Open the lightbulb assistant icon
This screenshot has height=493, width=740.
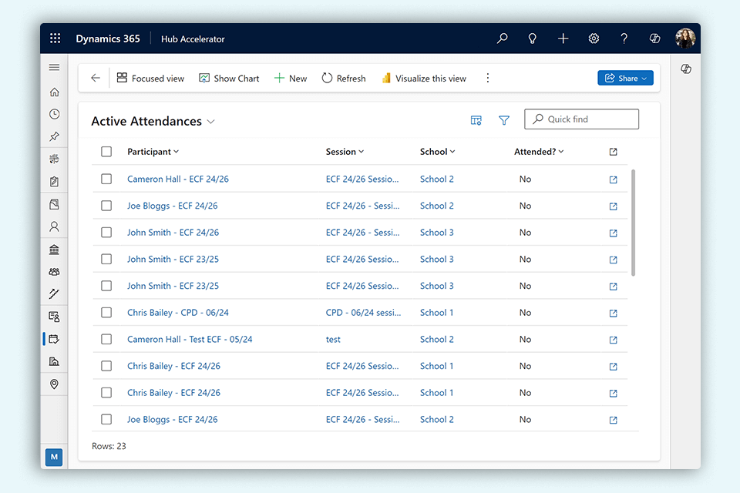coord(533,39)
